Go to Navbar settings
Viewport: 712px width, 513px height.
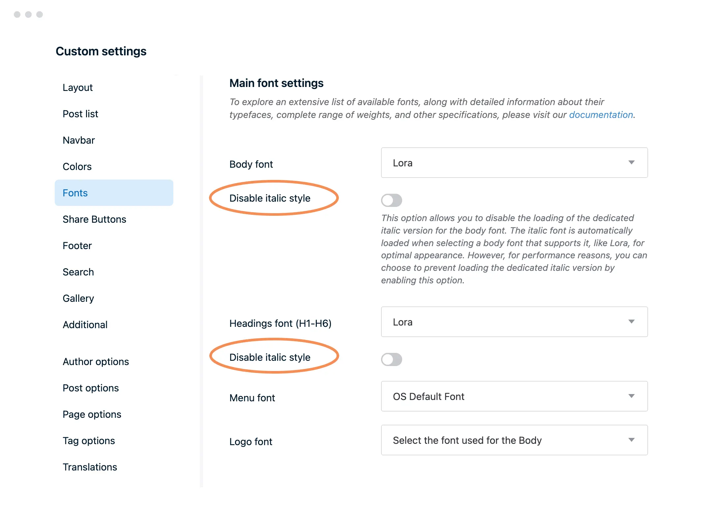[79, 140]
